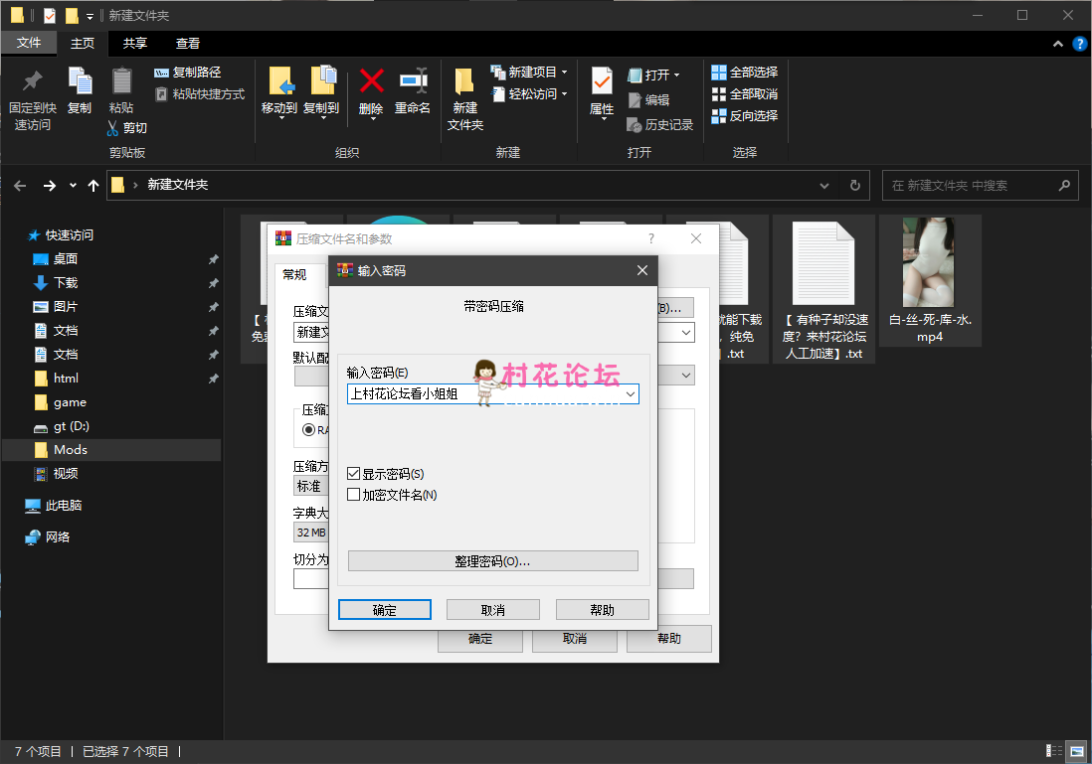Select the RAR format radio button
The image size is (1092, 764).
click(x=308, y=430)
